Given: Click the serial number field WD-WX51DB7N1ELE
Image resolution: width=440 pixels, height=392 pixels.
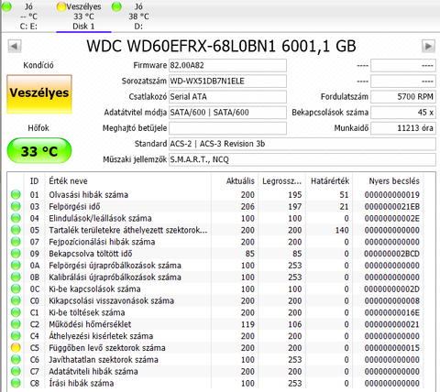Looking at the screenshot, I should coord(227,82).
